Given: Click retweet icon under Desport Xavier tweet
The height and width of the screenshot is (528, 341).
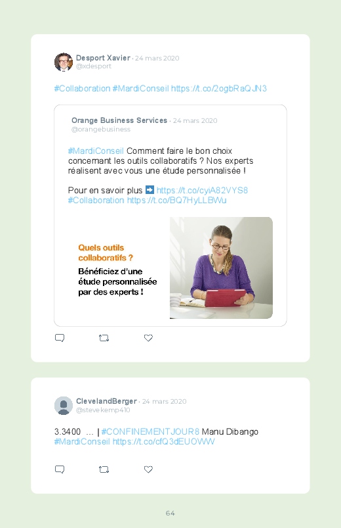Looking at the screenshot, I should (104, 338).
